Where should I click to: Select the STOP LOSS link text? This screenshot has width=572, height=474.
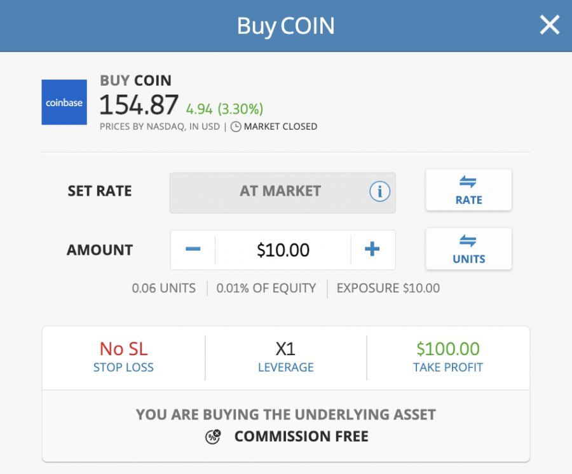tap(123, 367)
